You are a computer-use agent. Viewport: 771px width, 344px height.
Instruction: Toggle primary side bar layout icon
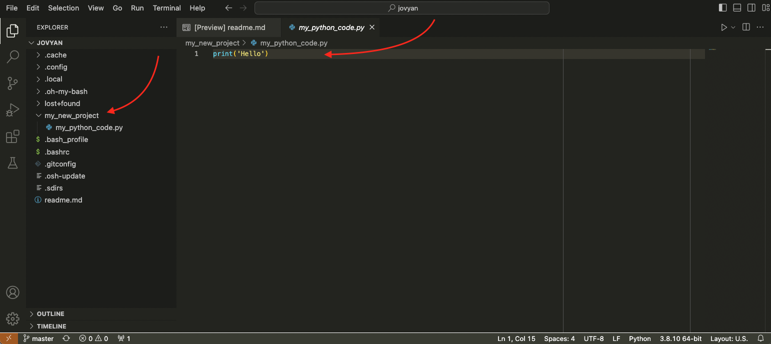pos(722,8)
